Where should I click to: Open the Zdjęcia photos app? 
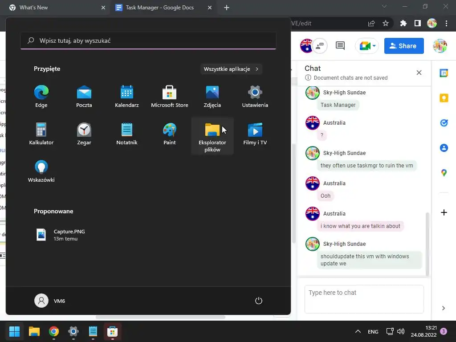coord(212,97)
